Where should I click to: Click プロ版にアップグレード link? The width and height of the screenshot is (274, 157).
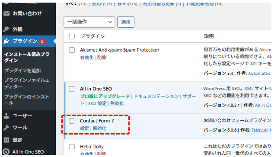pos(105,96)
